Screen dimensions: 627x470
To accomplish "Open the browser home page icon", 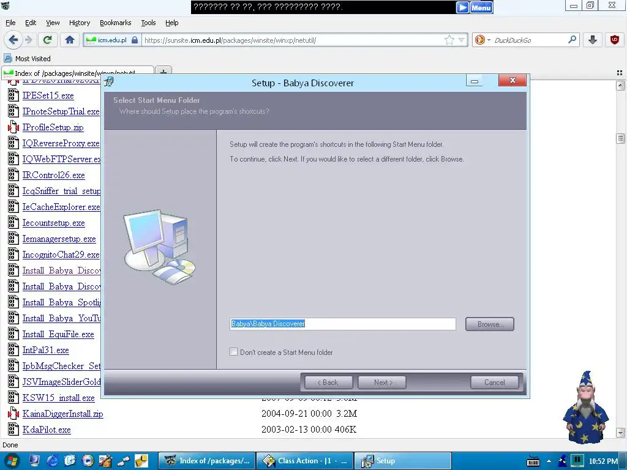I will tap(70, 40).
